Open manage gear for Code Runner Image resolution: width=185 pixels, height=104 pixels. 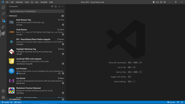point(63,34)
